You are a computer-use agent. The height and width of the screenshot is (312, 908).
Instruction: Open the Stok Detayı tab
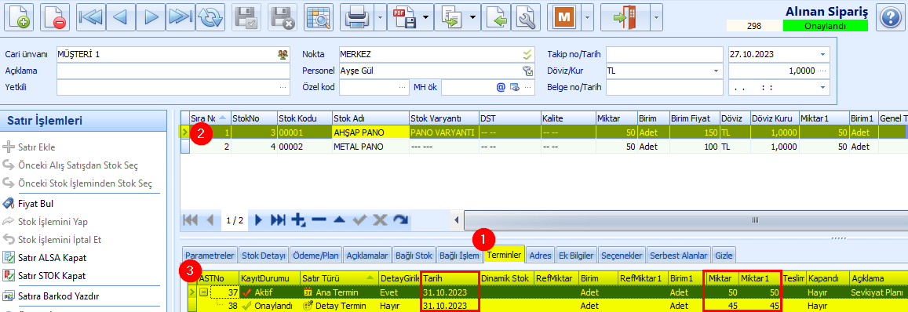[x=264, y=256]
